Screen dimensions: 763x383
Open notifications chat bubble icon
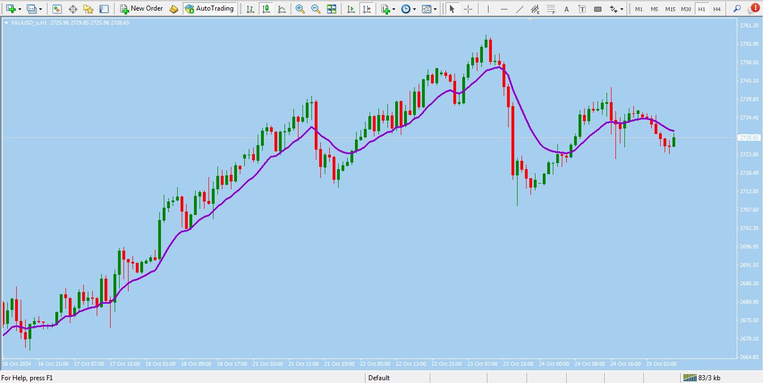[x=752, y=8]
